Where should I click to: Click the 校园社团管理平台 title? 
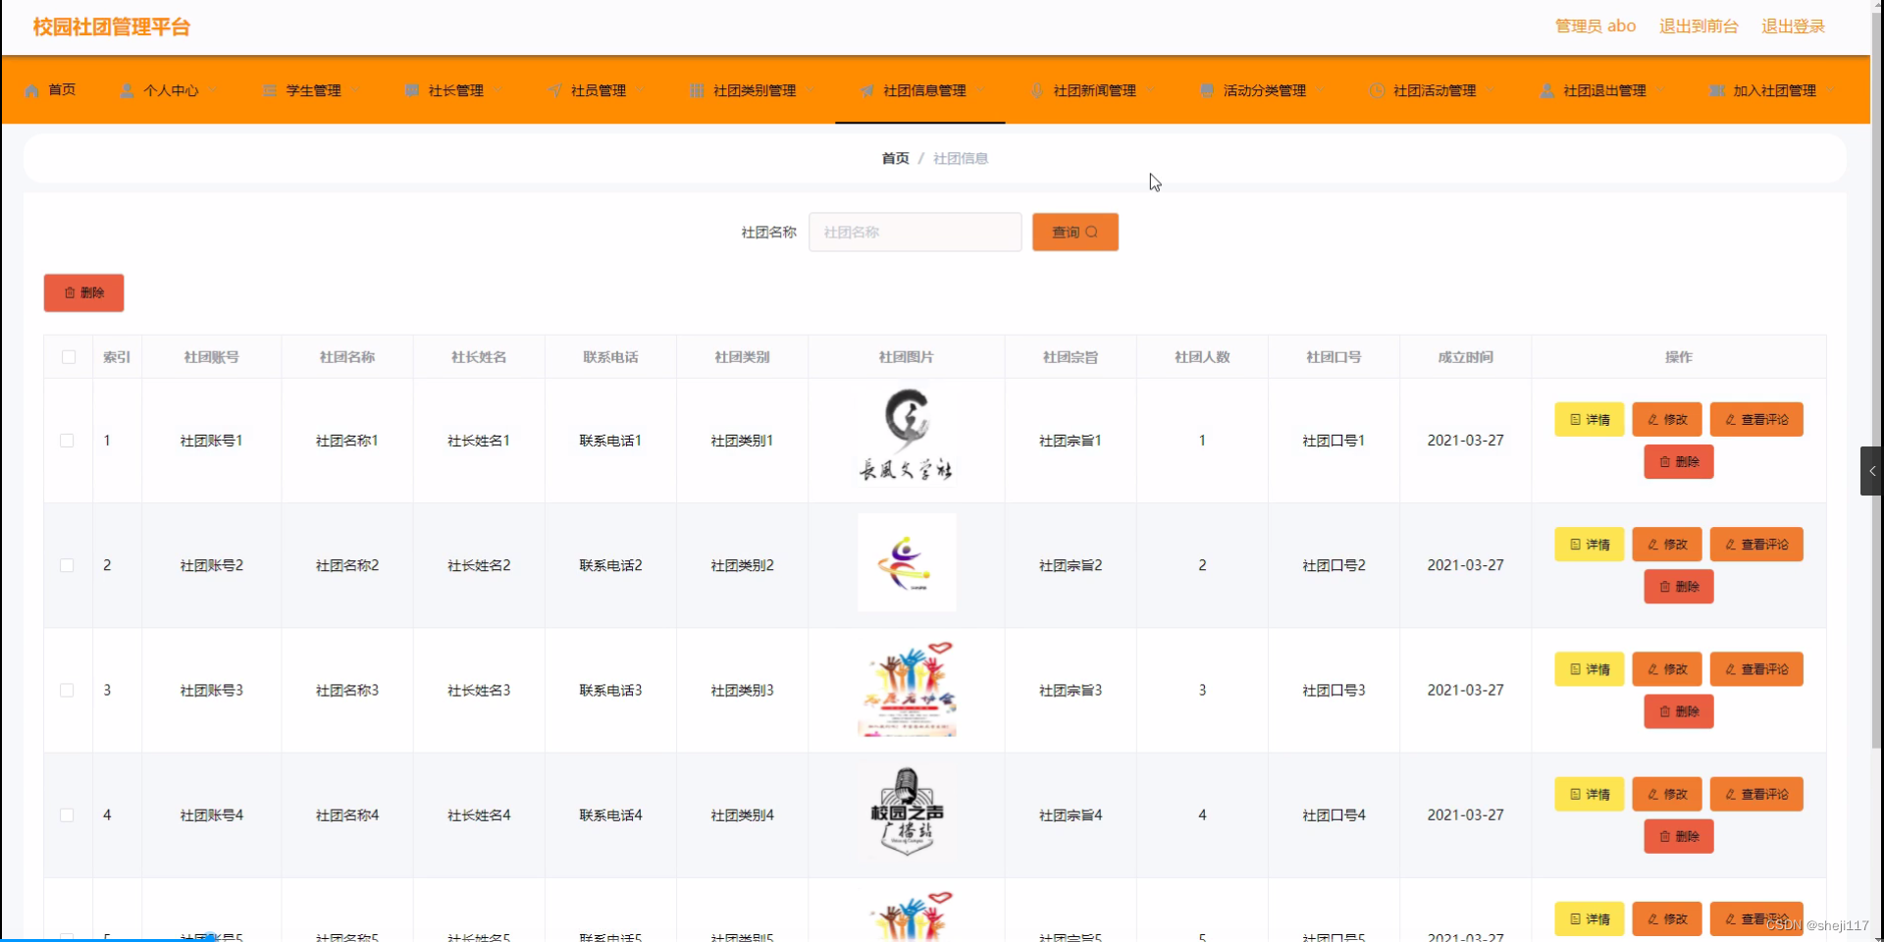(111, 26)
